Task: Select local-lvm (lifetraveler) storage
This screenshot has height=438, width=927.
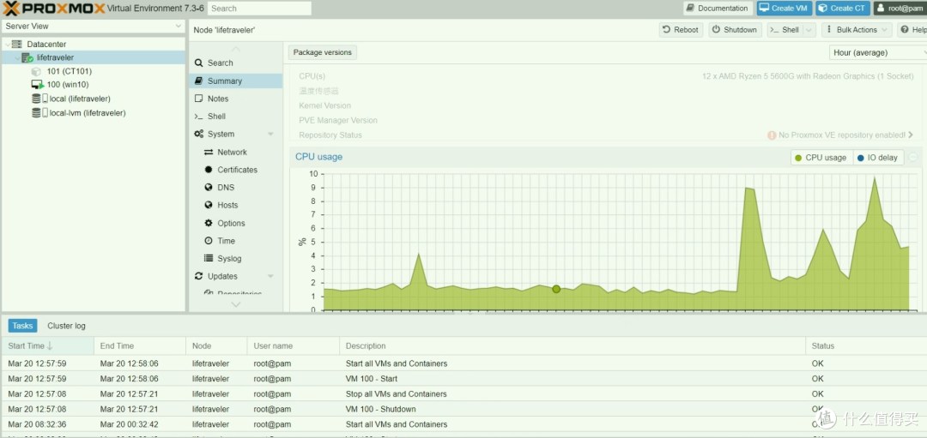Action: [88, 113]
